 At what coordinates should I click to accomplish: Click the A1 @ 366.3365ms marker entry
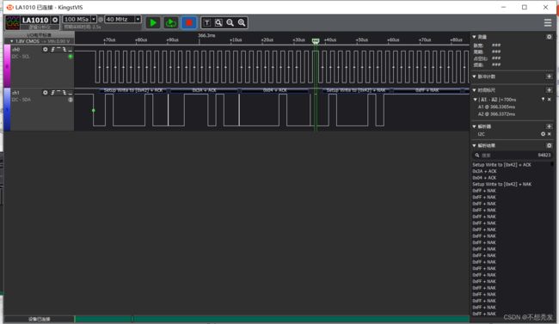pyautogui.click(x=496, y=107)
